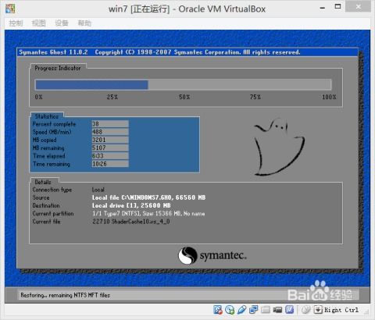Screen dimensions: 375x320
Task: Click the Speed value 488
Action: point(110,132)
